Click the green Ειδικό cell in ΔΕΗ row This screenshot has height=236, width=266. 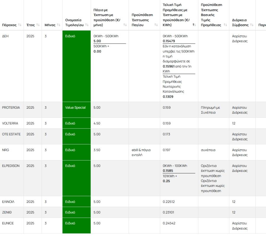(x=77, y=66)
